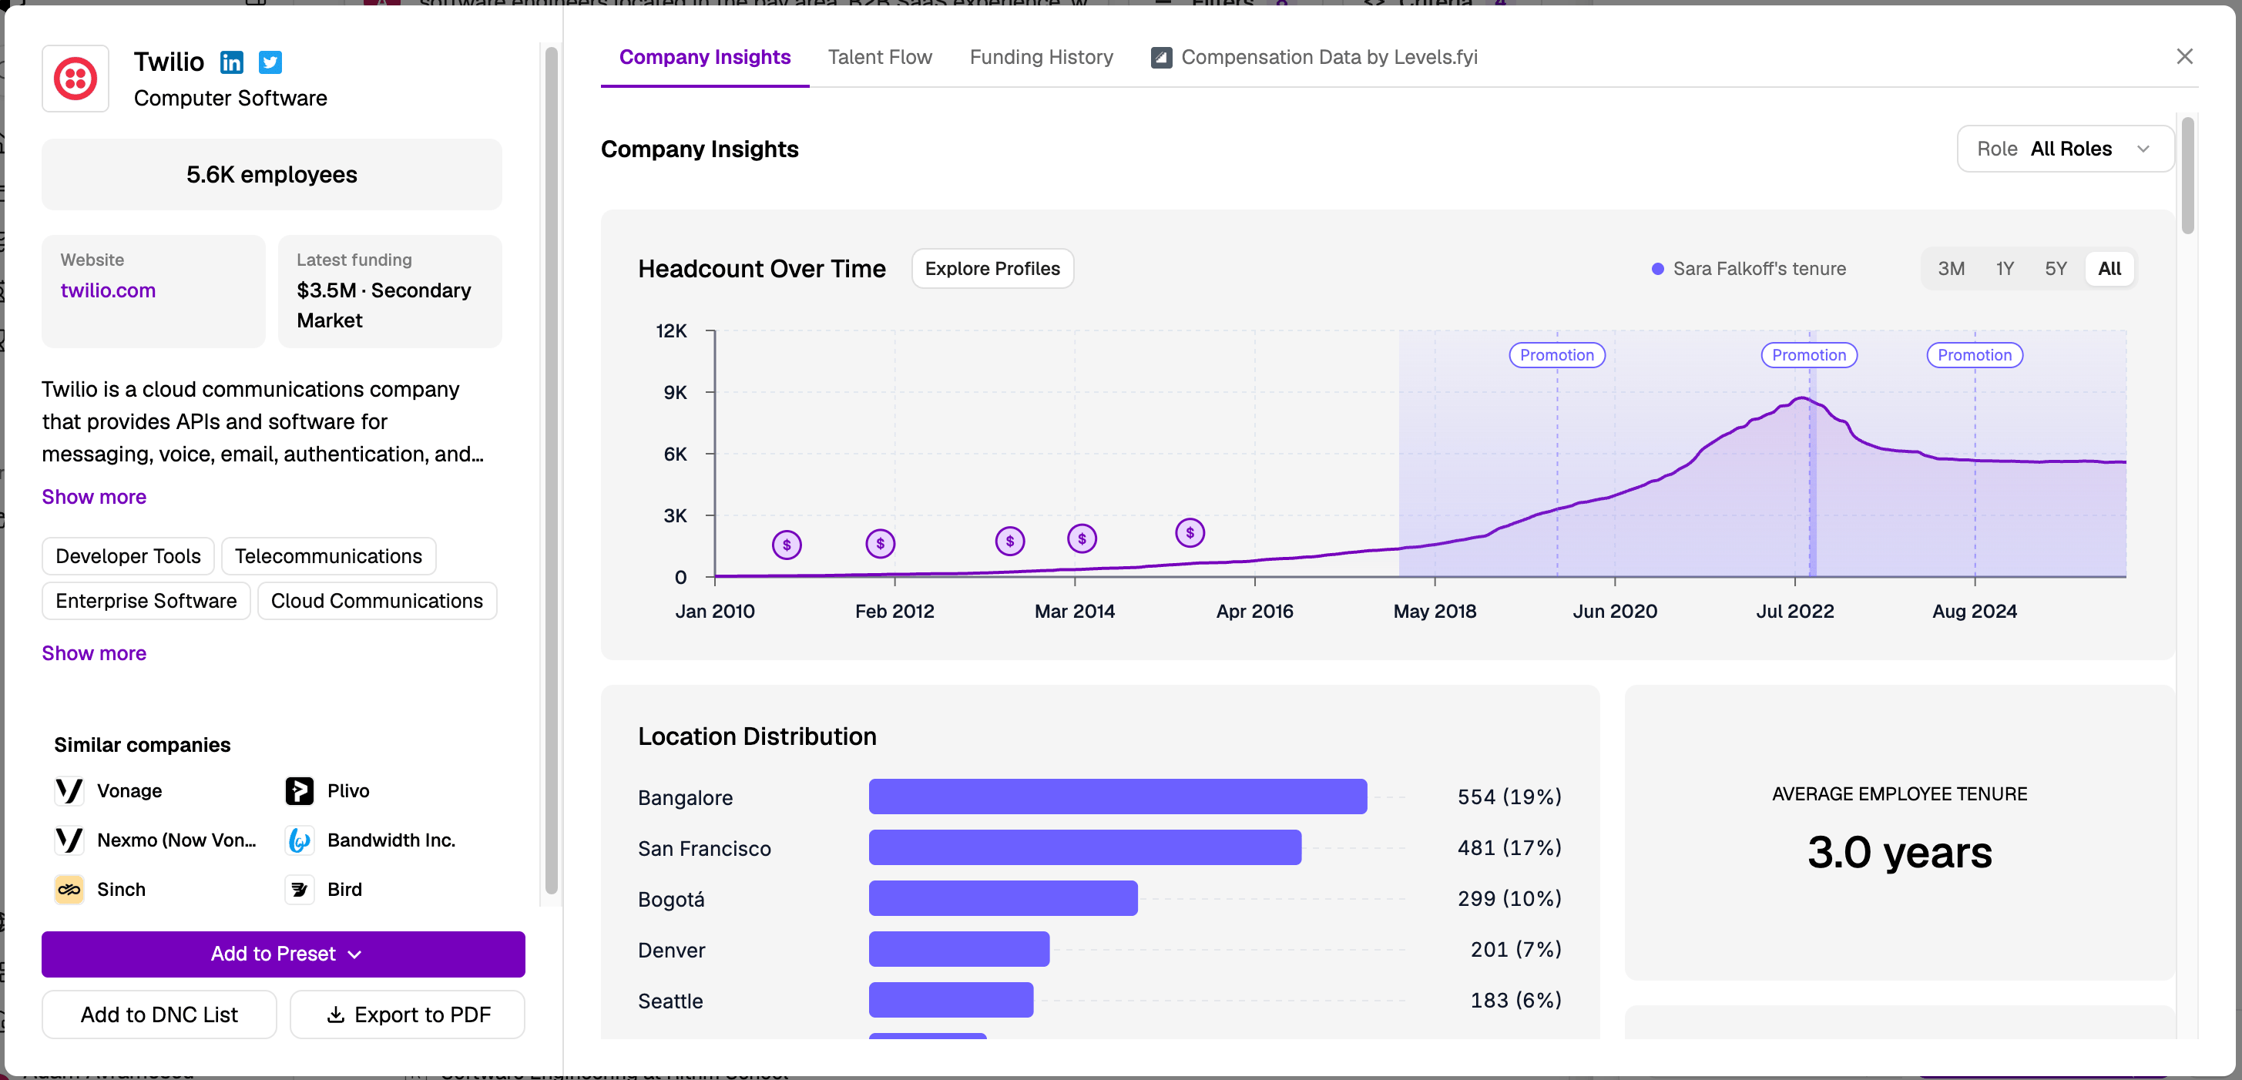Open similar company Sinch

121,890
